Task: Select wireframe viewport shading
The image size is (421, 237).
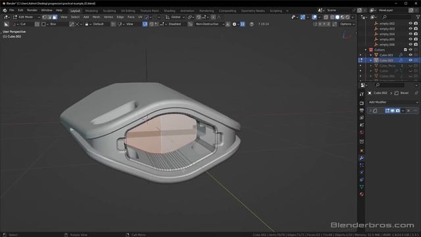Action: 332,17
